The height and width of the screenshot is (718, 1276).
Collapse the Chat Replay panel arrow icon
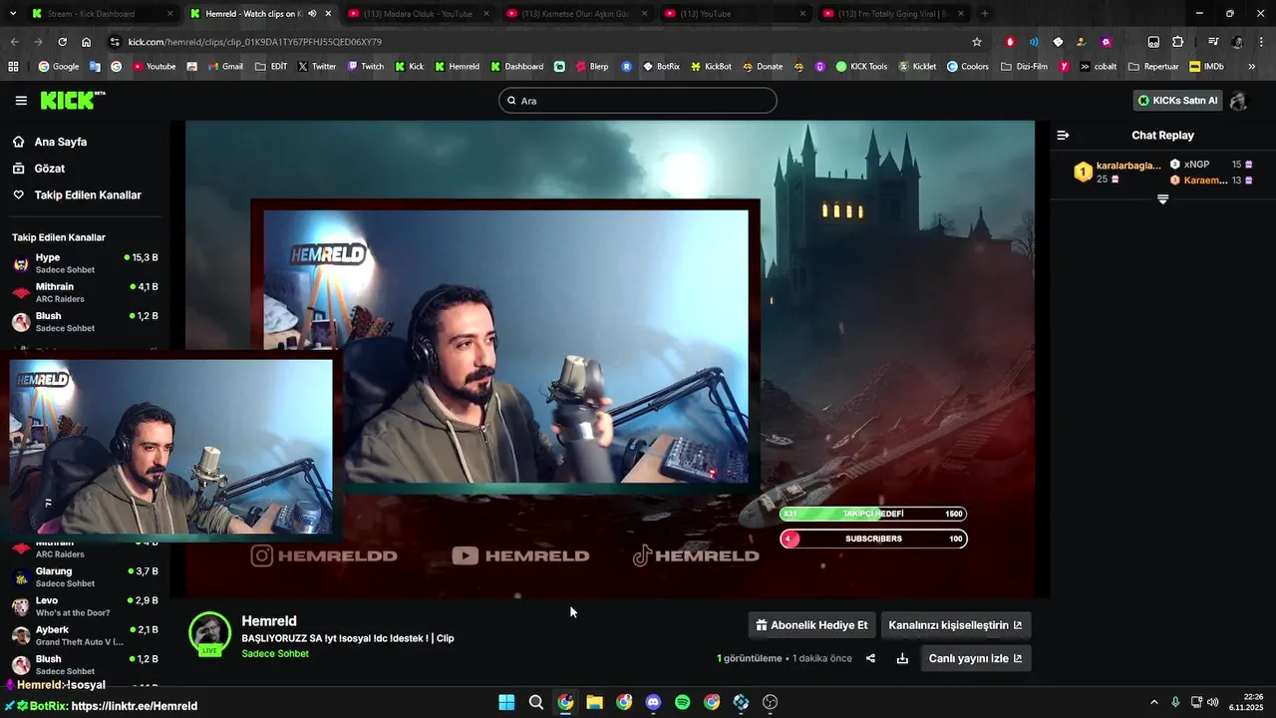point(1063,135)
